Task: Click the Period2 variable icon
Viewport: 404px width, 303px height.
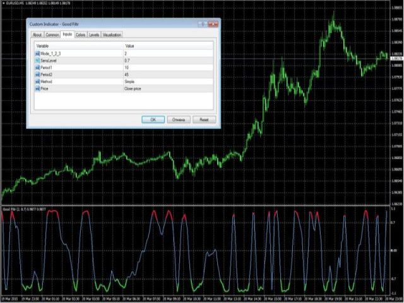Action: 37,74
